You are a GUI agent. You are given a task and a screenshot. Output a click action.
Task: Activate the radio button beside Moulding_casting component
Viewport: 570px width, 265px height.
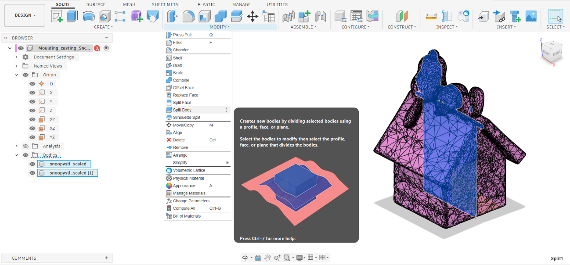106,48
